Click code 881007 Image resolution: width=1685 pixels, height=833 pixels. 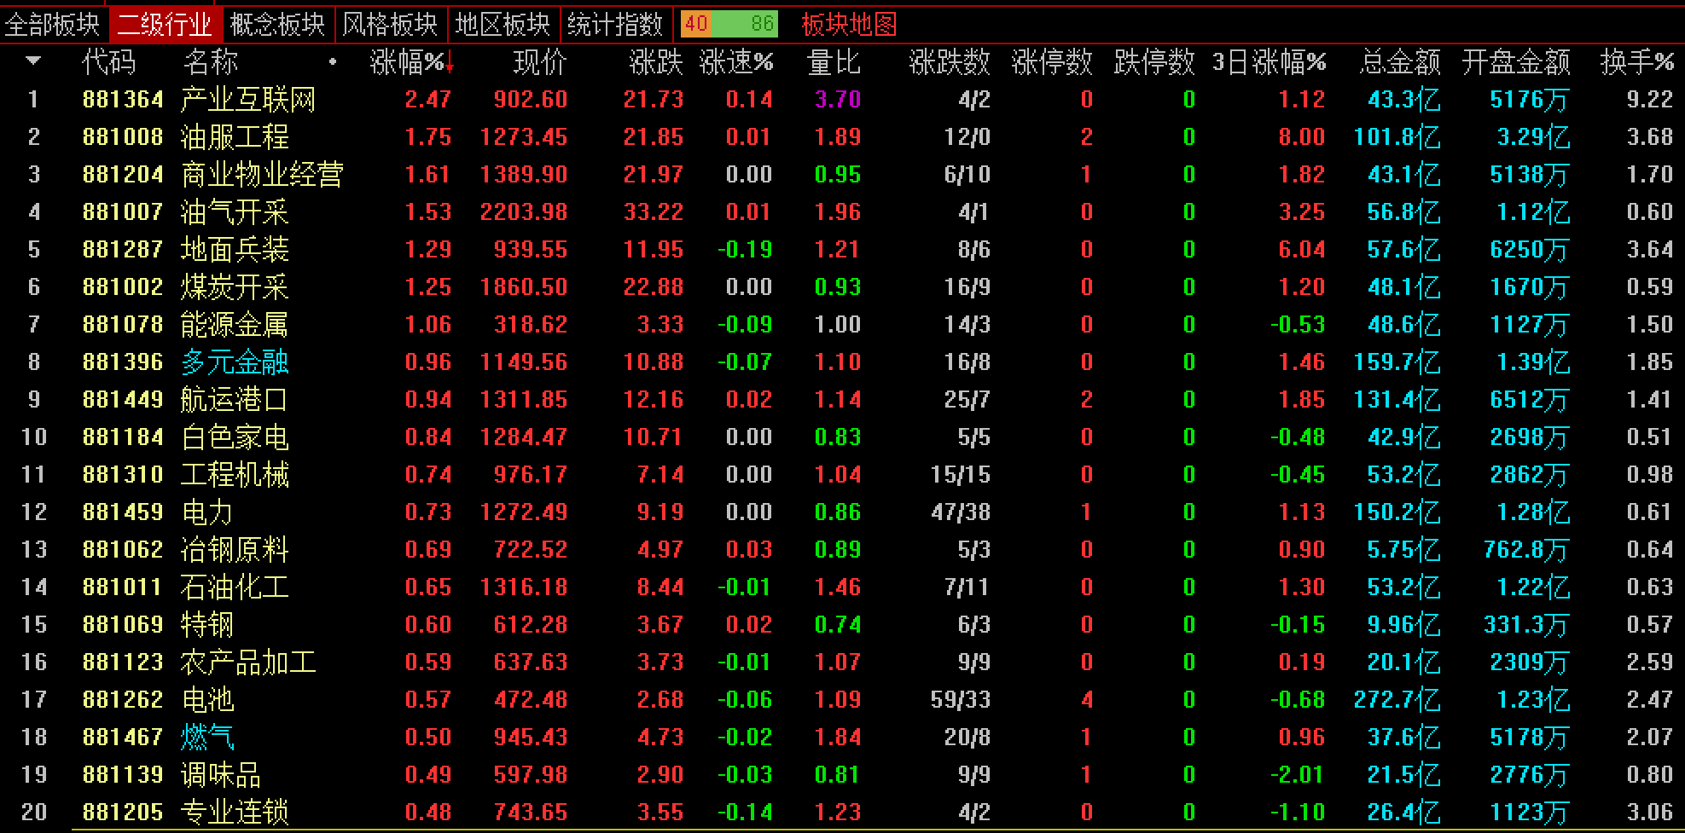point(123,212)
